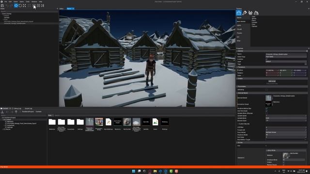The image size is (310, 174).
Task: Toggle Per Bone Motion Blur checkbox
Action: (266, 108)
